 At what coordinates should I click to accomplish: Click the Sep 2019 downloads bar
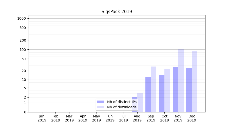154,89
